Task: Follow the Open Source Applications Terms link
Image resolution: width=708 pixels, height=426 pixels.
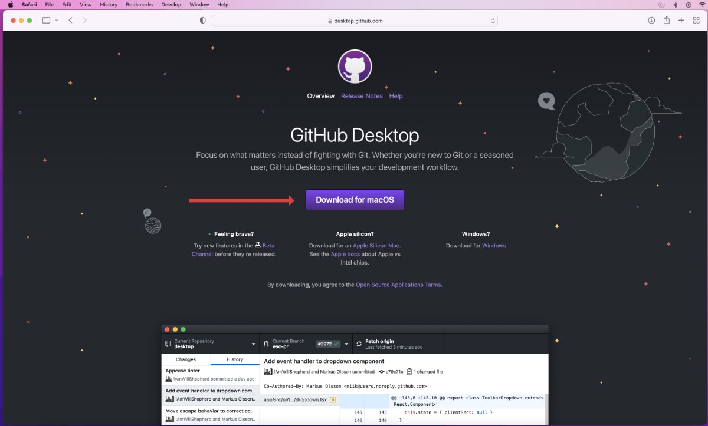Action: click(x=398, y=285)
